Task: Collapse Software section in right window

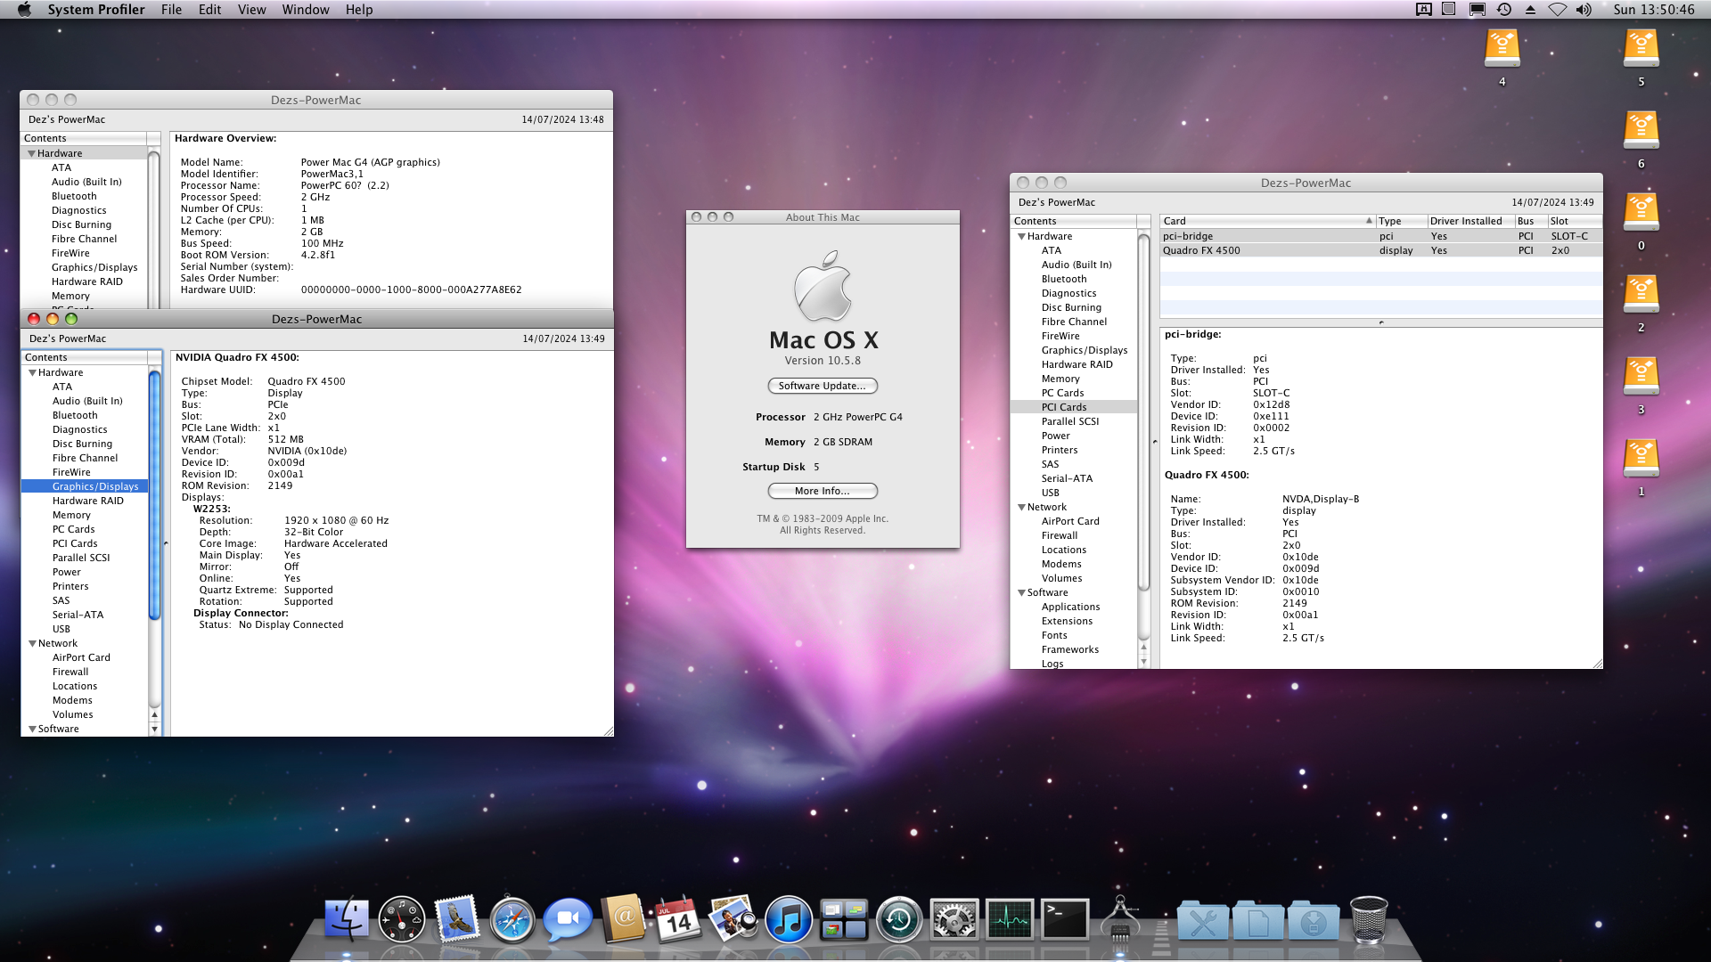Action: coord(1022,593)
